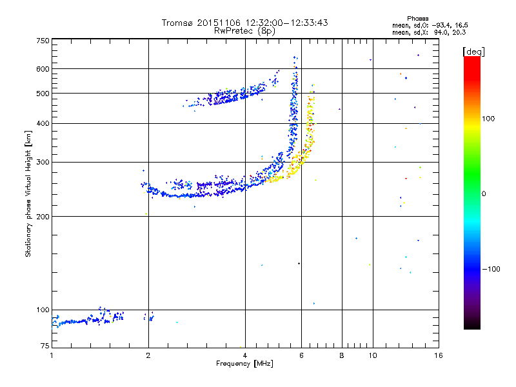Click the colorbar tick label '0'
Image resolution: width=516 pixels, height=387 pixels.
(x=484, y=193)
